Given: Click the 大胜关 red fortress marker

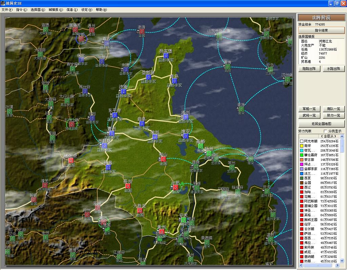Looking at the screenshot, I should 140,210.
